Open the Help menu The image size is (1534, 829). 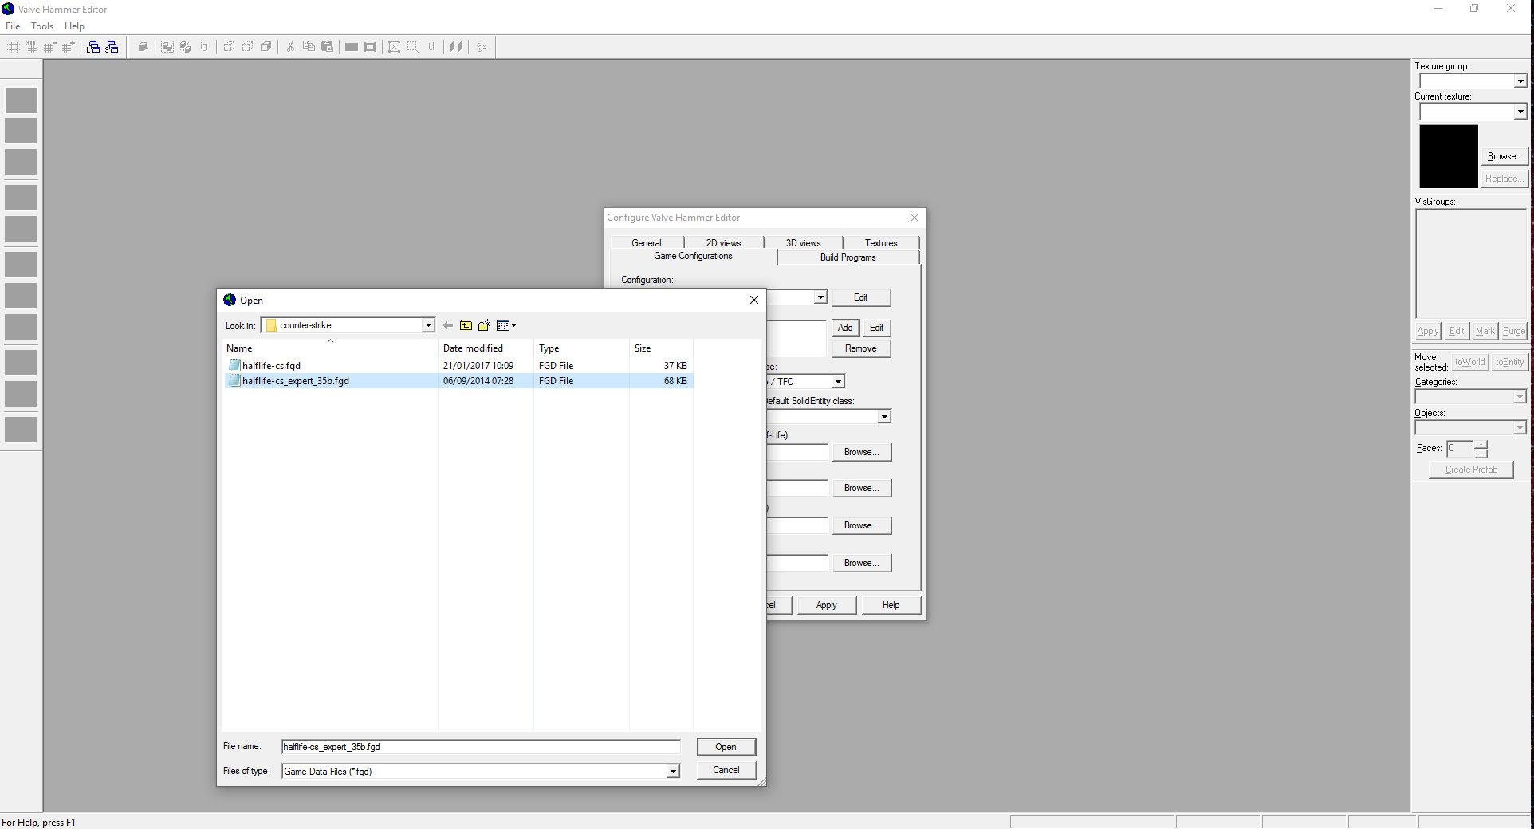(74, 26)
